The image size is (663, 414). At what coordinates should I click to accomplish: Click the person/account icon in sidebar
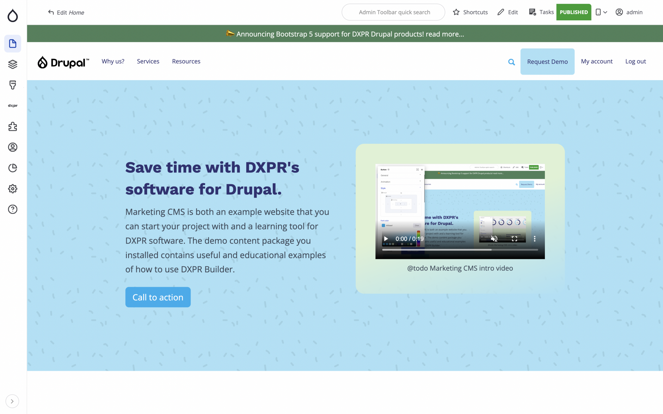13,147
